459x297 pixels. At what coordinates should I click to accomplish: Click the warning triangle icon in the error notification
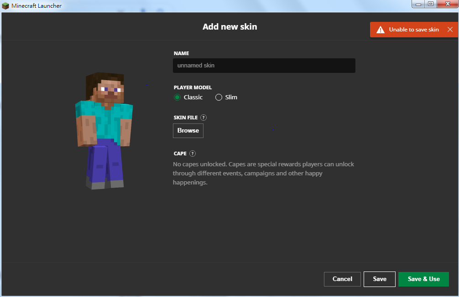coord(380,30)
